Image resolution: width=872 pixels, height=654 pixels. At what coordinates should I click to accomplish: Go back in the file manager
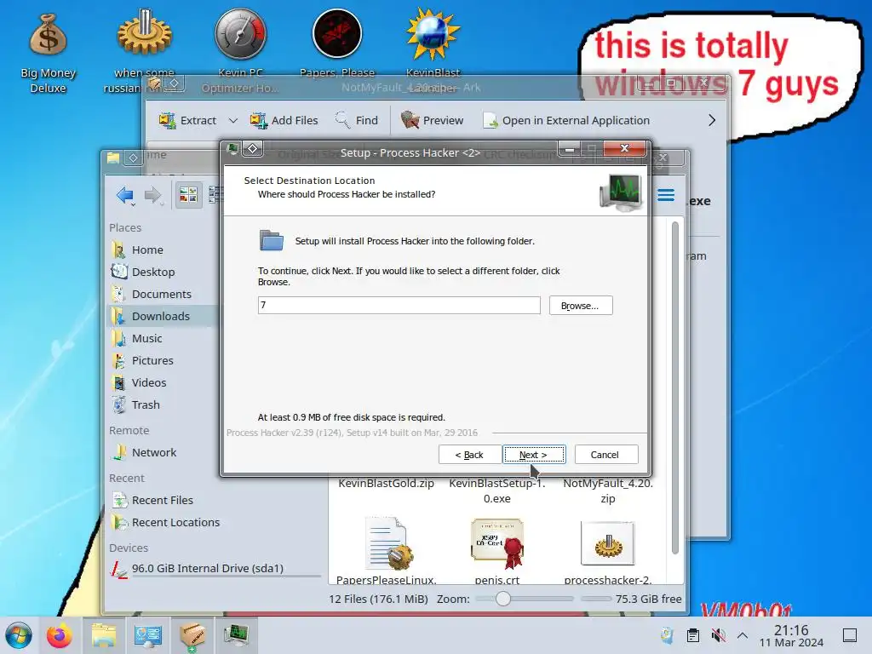click(124, 195)
